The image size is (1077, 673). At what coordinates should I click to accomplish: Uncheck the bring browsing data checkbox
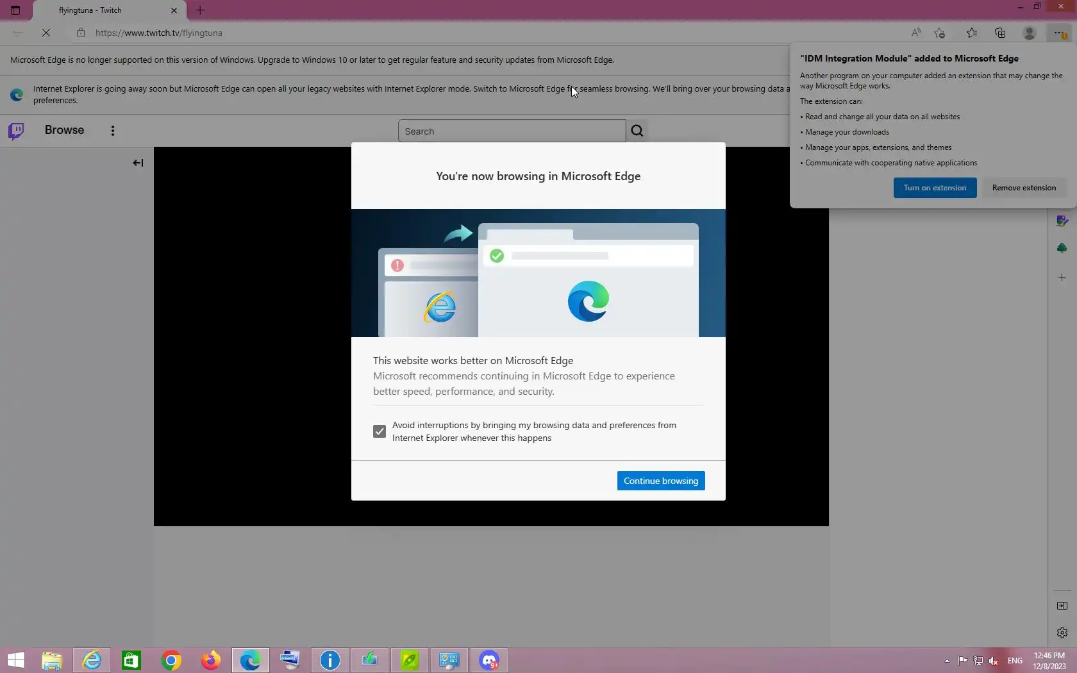point(380,431)
